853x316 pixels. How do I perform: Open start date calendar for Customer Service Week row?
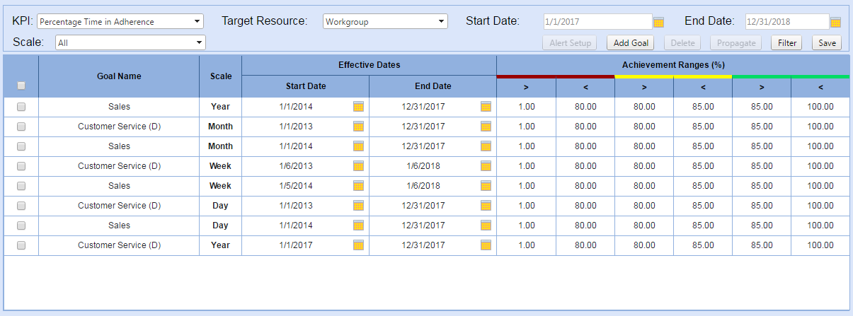point(358,166)
